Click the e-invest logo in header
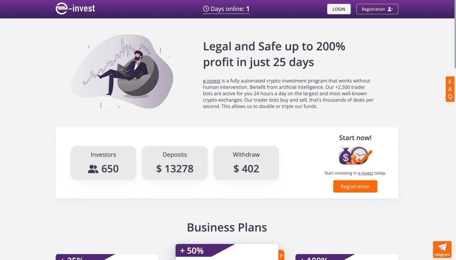This screenshot has width=456, height=260. click(x=75, y=9)
